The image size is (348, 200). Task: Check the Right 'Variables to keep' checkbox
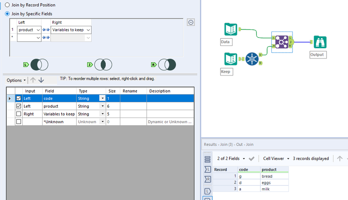pos(19,114)
